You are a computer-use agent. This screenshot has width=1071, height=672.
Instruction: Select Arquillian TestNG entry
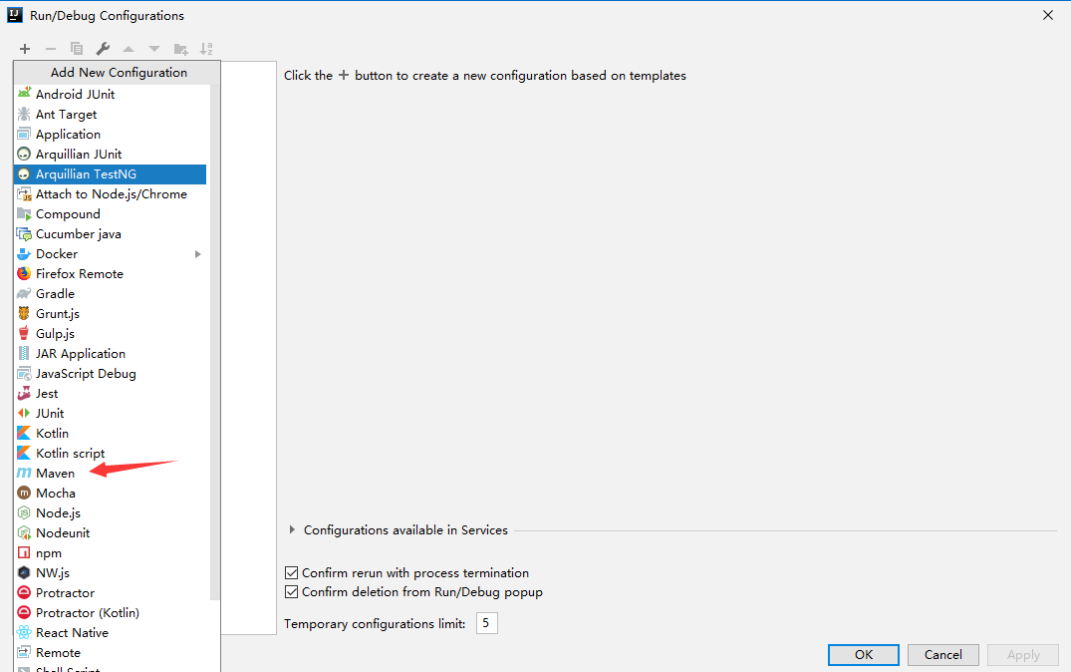coord(110,173)
